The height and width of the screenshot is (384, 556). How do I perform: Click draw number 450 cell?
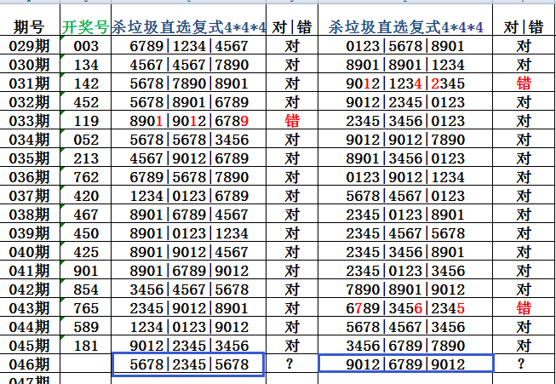click(85, 233)
